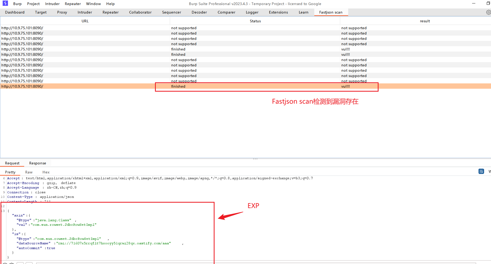Choose the Raw view tab
Viewport: 491px width, 264px height.
[x=29, y=172]
